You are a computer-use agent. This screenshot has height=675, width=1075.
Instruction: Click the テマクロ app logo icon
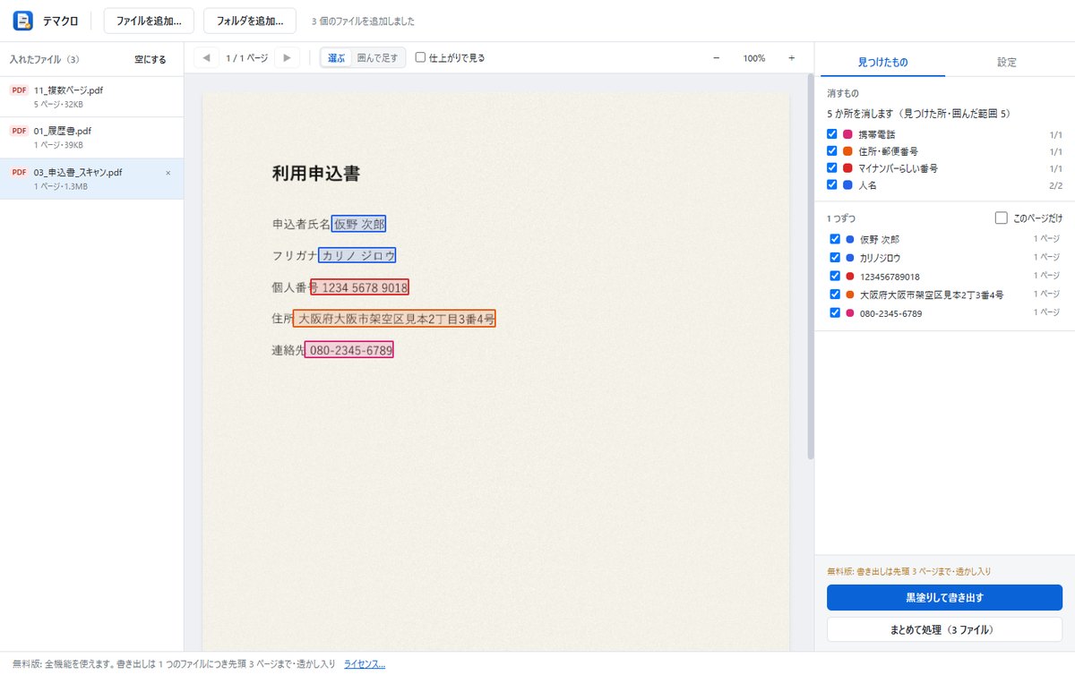[23, 21]
